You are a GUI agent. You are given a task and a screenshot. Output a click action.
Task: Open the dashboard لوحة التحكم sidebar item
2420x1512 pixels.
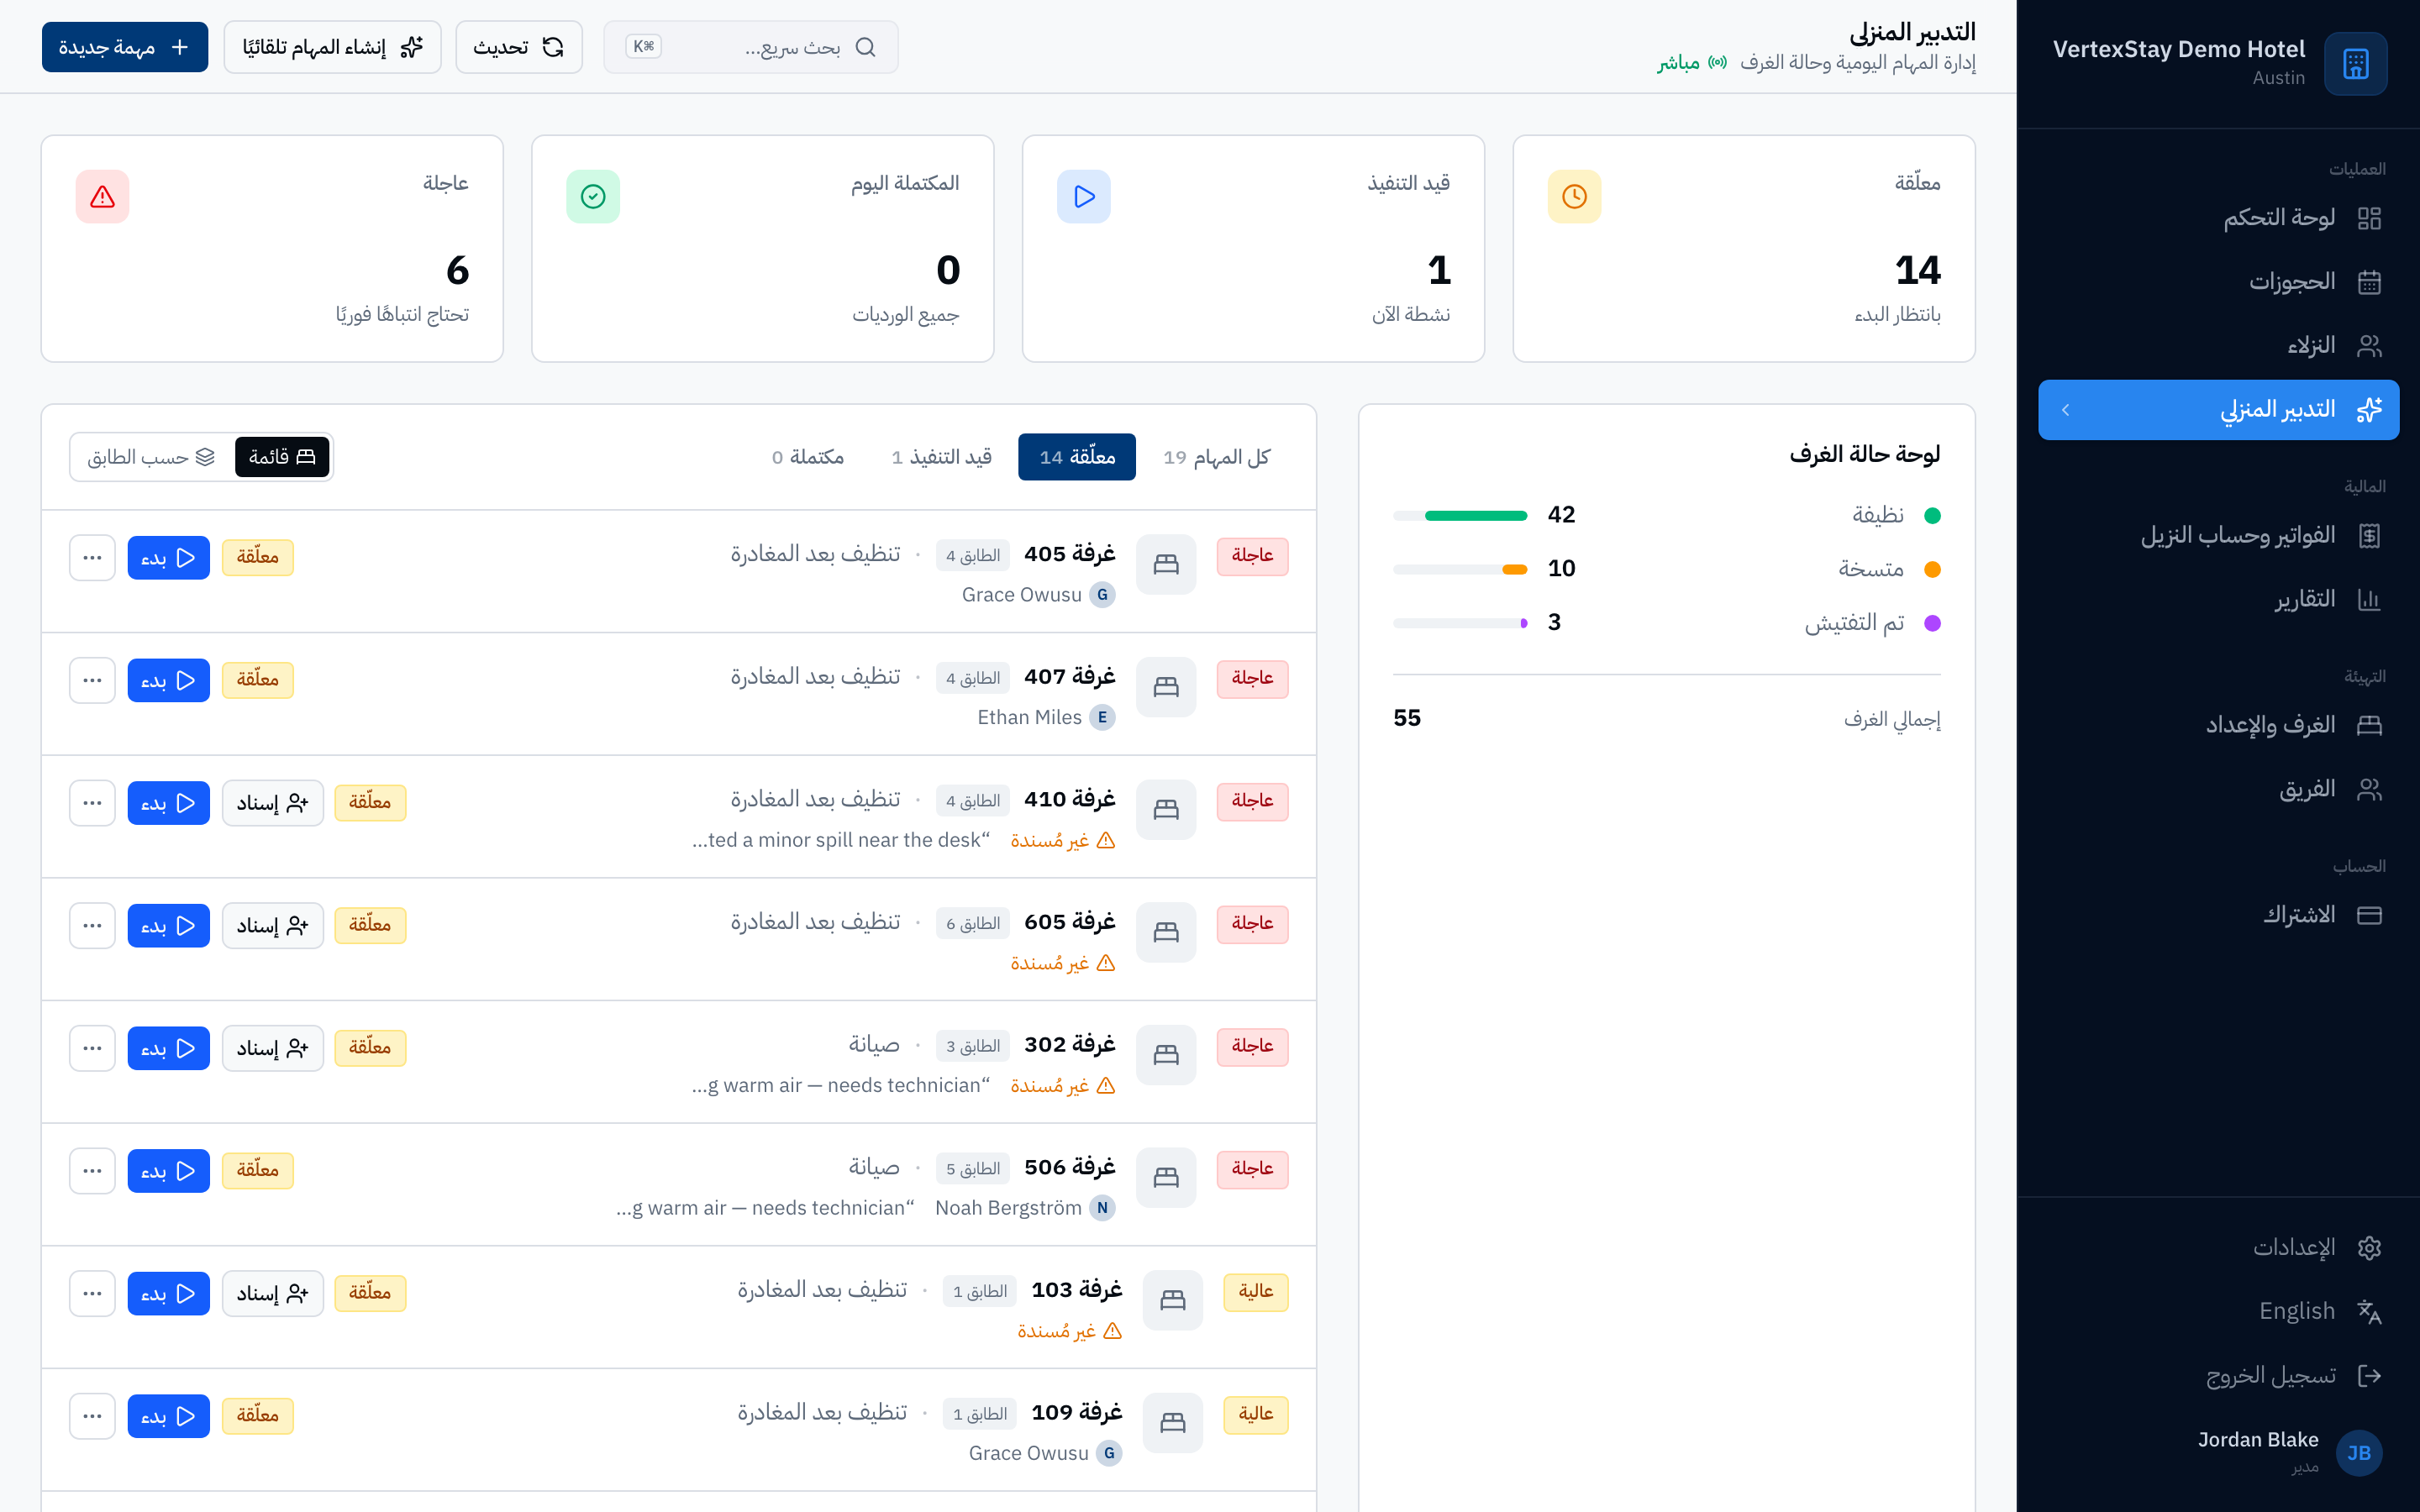(2218, 218)
